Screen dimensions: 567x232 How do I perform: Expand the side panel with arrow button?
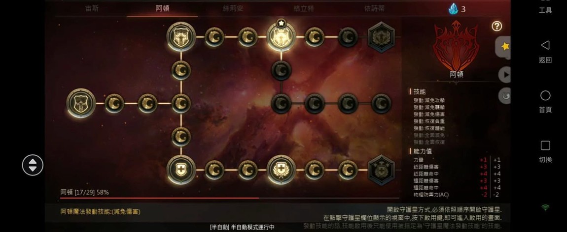tap(505, 75)
